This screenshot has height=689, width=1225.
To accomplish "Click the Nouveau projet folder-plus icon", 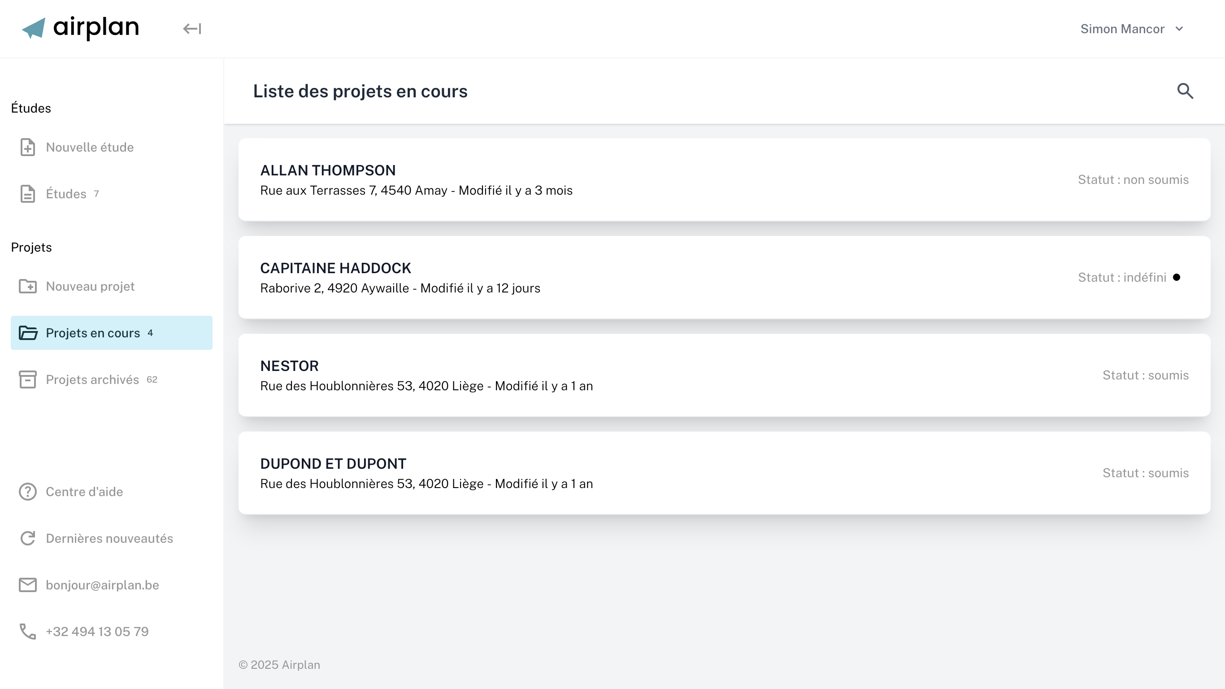I will [x=28, y=286].
